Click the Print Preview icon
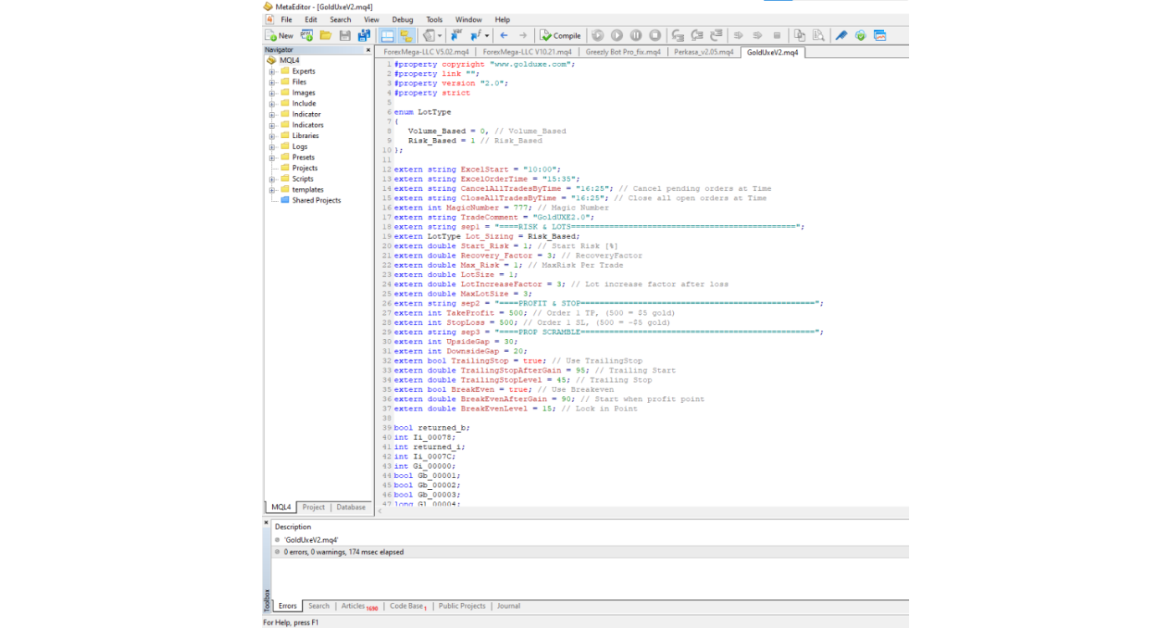Screen dimensions: 1172x628 (x=819, y=35)
